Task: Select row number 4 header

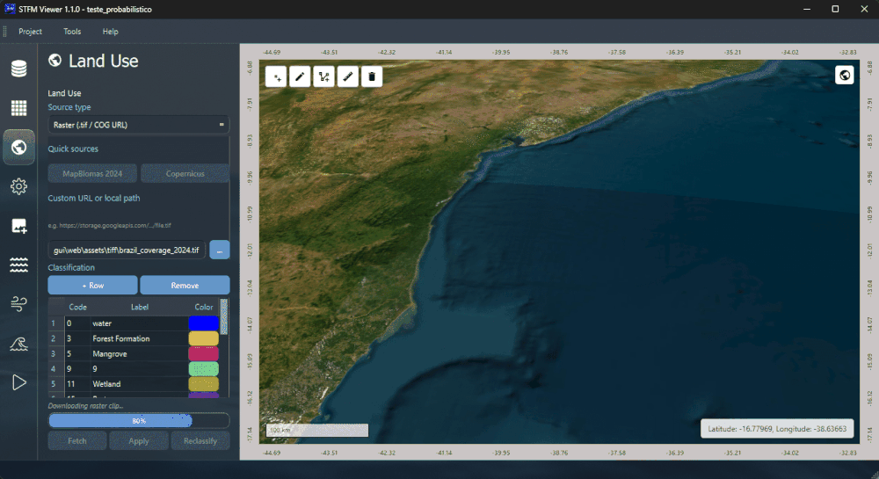Action: (56, 368)
